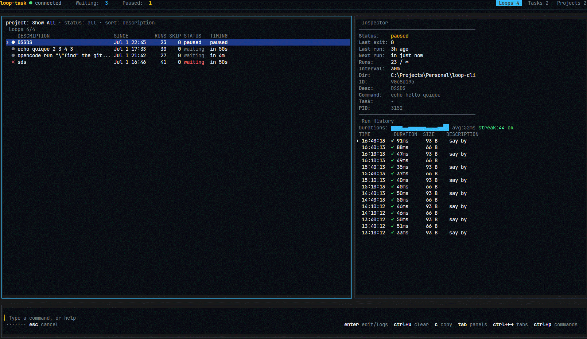The height and width of the screenshot is (339, 587).
Task: Click the avg:52ms label
Action: coord(464,128)
